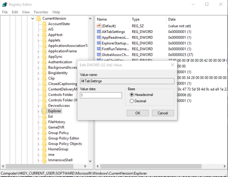Sort values by the Name column header
228x177 pixels.
(x=112, y=19)
